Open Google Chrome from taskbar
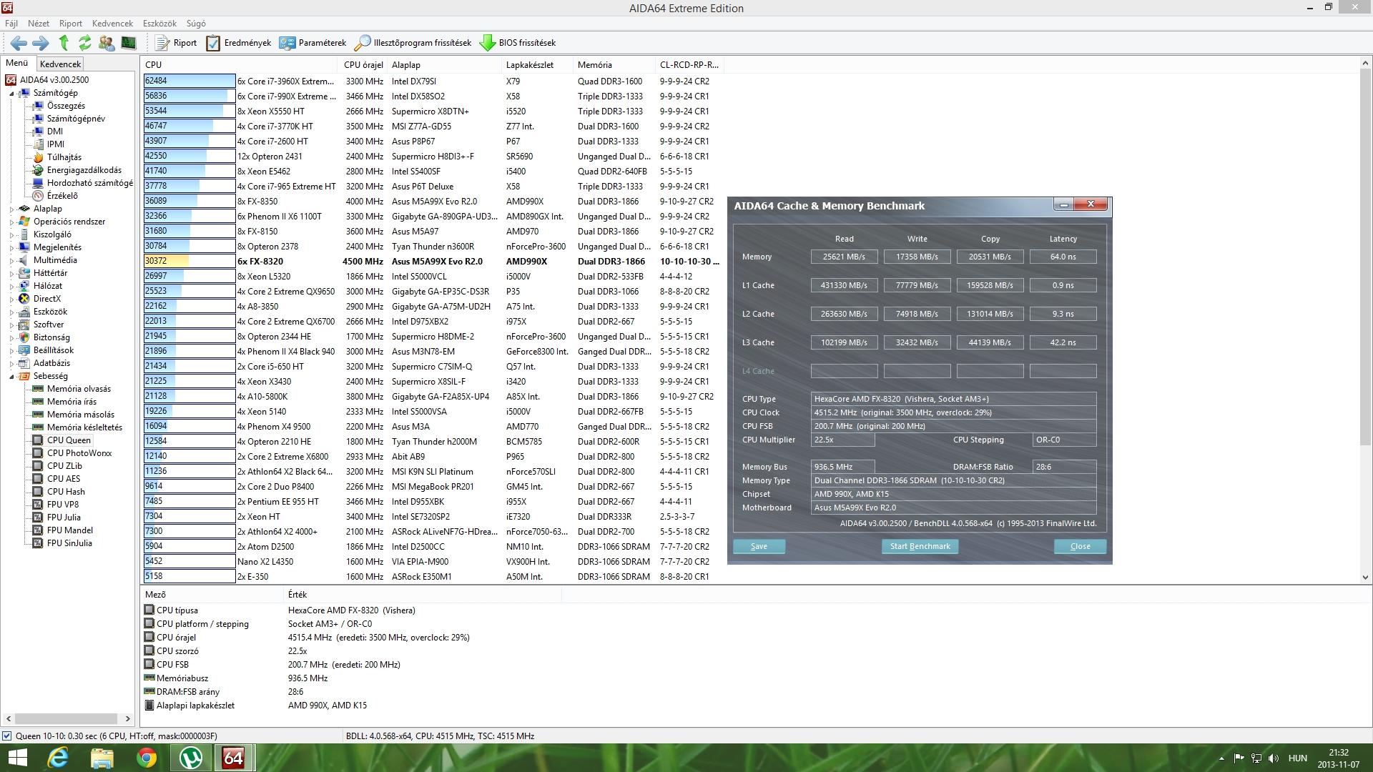 pyautogui.click(x=147, y=758)
